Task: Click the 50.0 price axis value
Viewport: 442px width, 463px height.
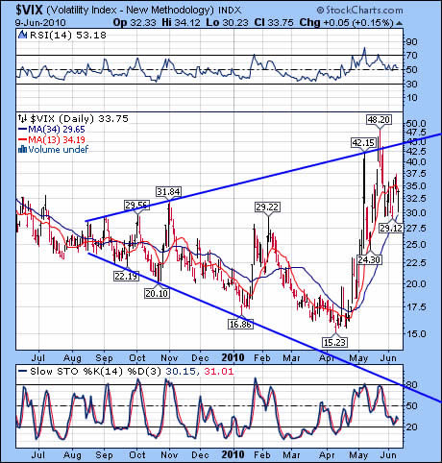Action: (x=416, y=124)
